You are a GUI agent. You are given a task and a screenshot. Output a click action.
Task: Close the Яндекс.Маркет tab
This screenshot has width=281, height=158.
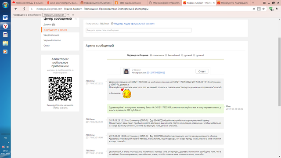[214, 3]
